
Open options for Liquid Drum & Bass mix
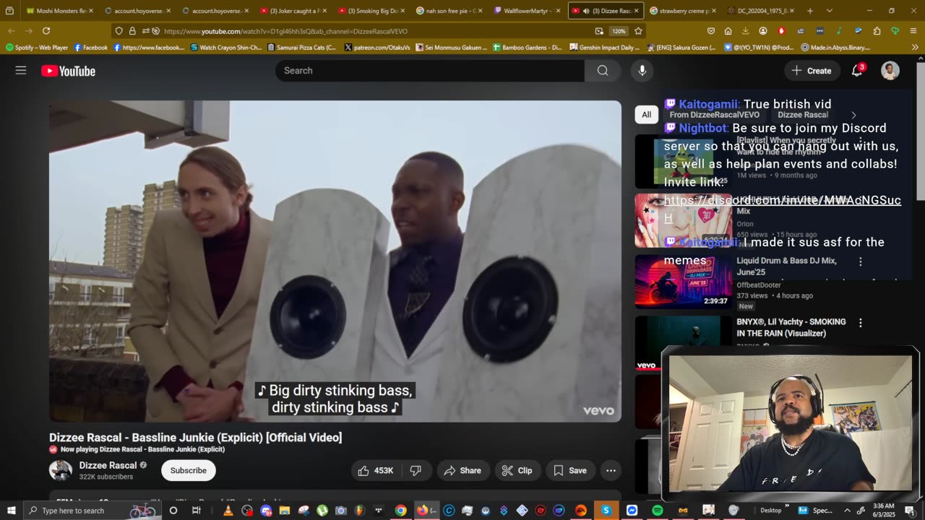tap(860, 261)
